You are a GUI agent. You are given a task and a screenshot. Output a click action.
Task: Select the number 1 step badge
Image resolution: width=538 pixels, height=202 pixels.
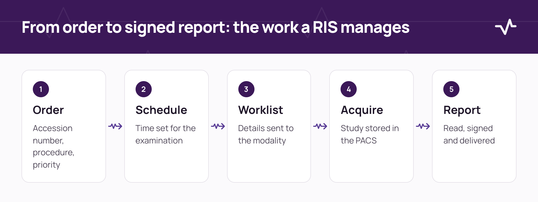pos(41,89)
